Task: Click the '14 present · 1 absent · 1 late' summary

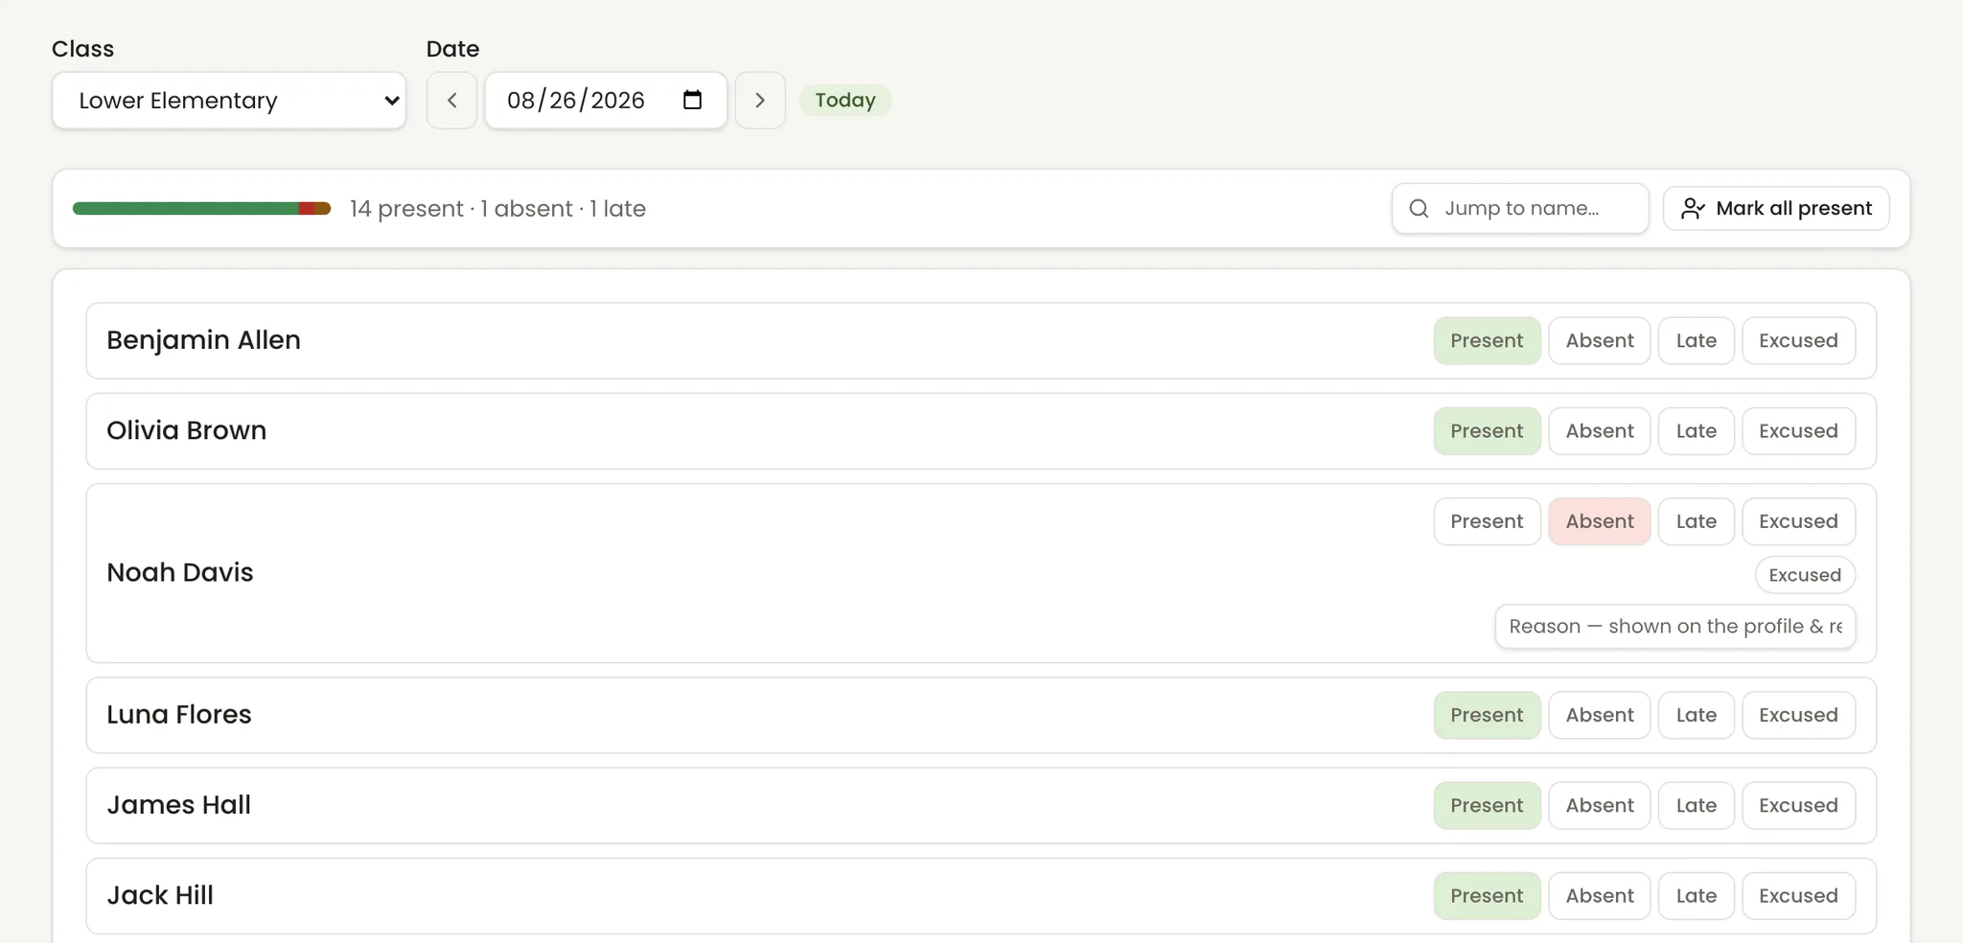Action: point(497,209)
